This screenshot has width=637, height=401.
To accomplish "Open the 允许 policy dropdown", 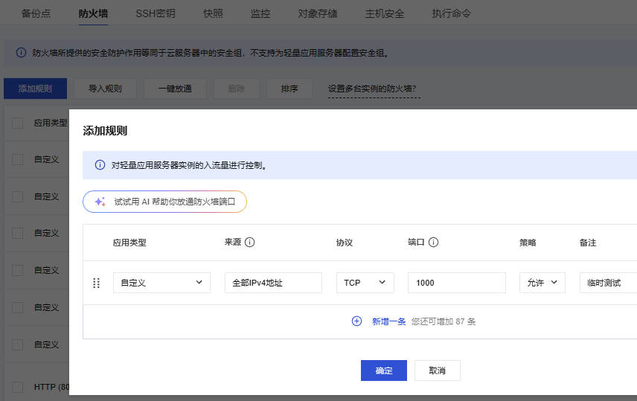I will tap(542, 283).
